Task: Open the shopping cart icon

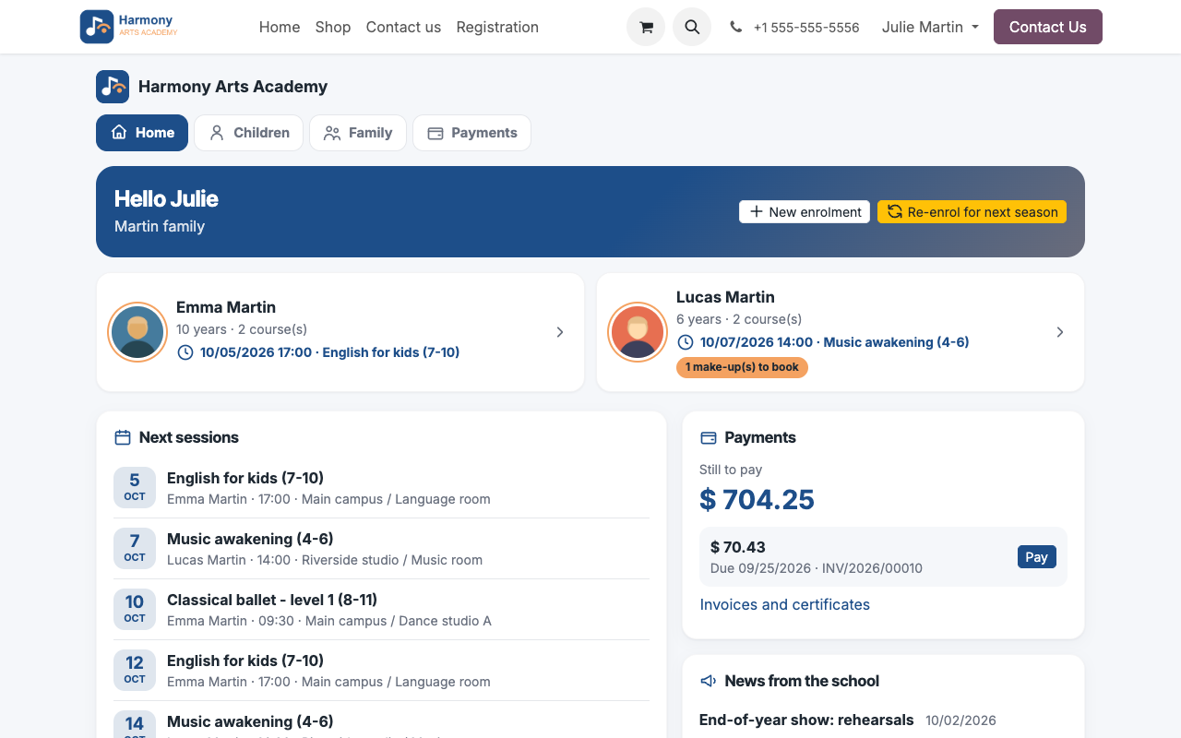Action: click(x=646, y=27)
